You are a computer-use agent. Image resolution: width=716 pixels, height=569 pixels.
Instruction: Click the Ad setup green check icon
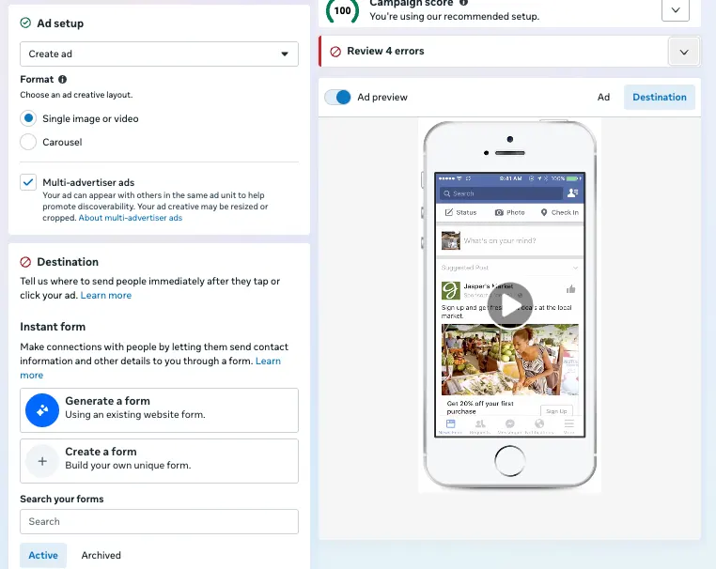pos(25,23)
